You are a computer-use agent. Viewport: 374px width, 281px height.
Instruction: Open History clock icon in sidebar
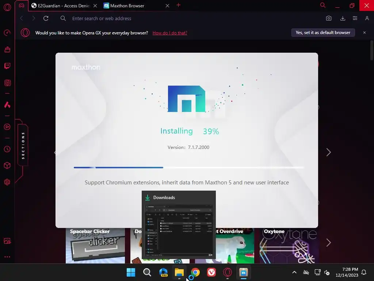pyautogui.click(x=7, y=149)
